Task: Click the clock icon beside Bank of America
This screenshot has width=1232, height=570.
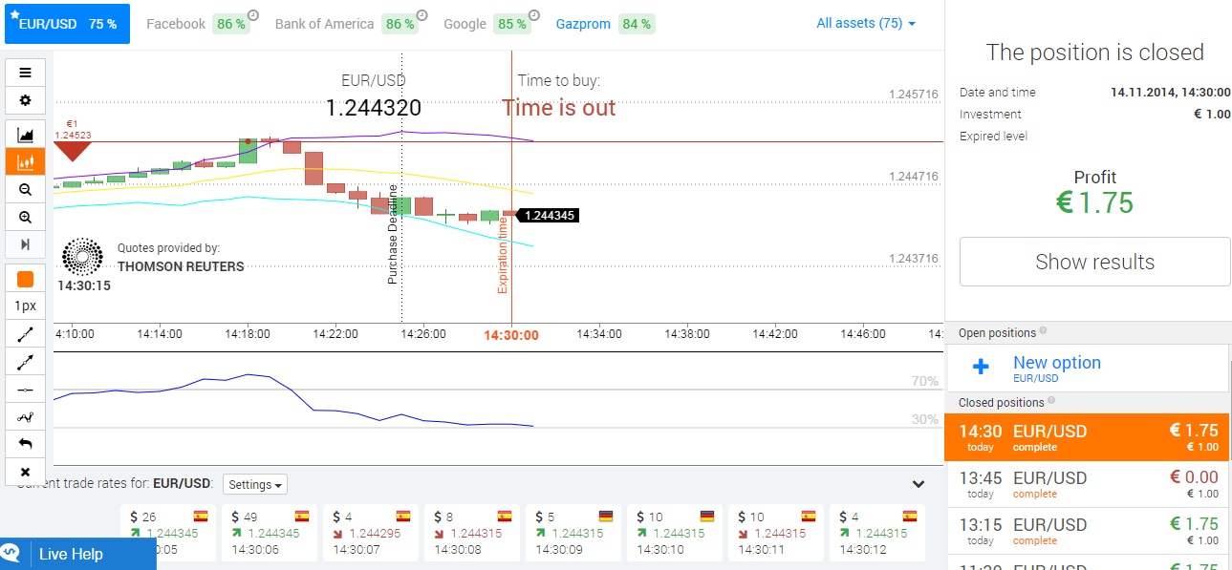Action: (421, 15)
